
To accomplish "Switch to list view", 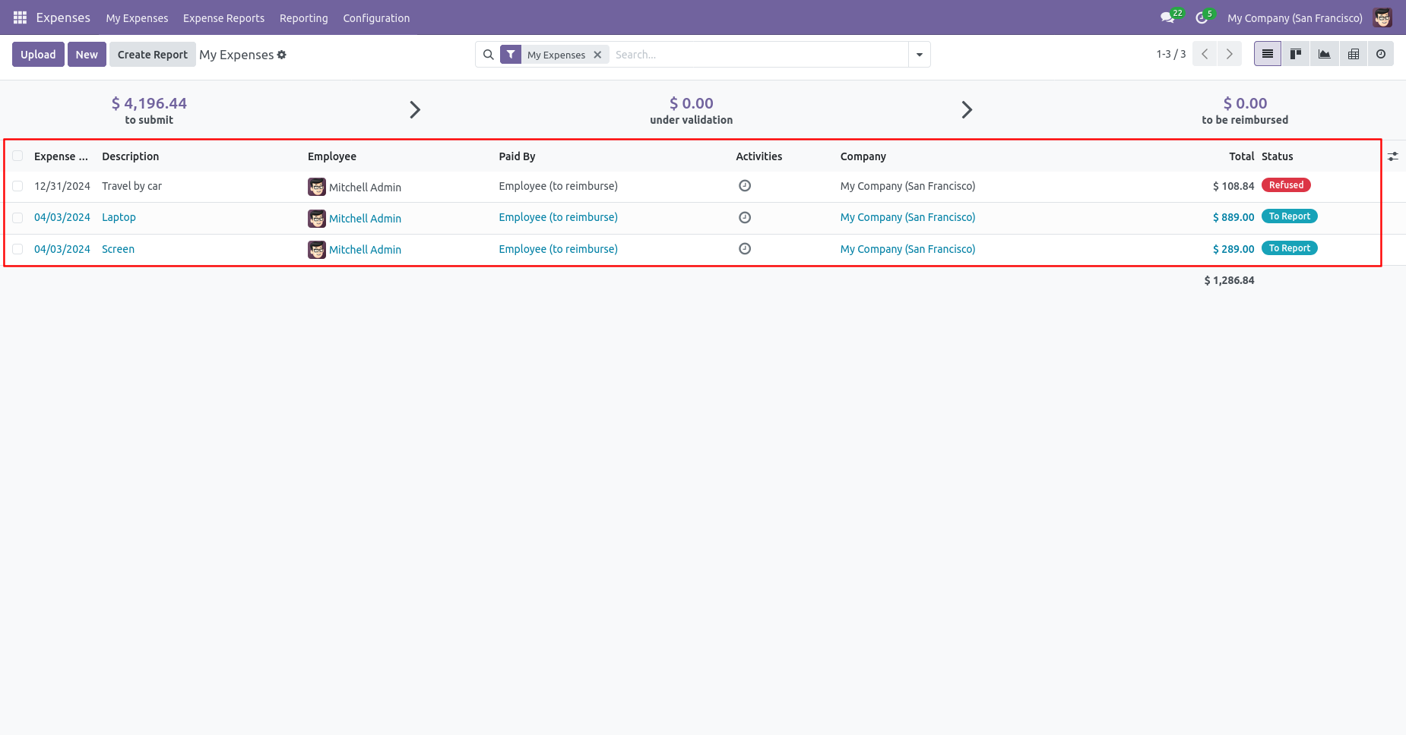I will [1268, 54].
